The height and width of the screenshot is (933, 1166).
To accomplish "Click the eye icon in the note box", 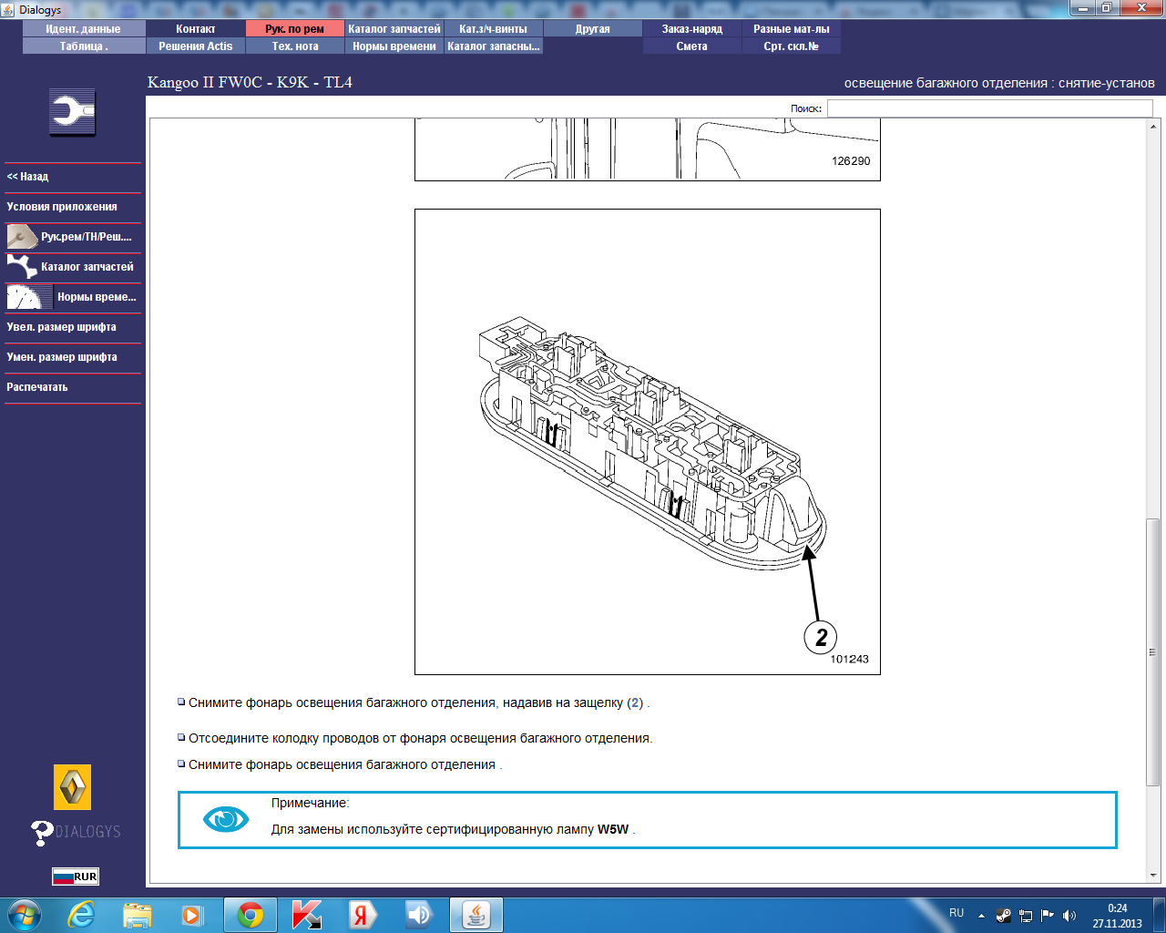I will click(226, 819).
